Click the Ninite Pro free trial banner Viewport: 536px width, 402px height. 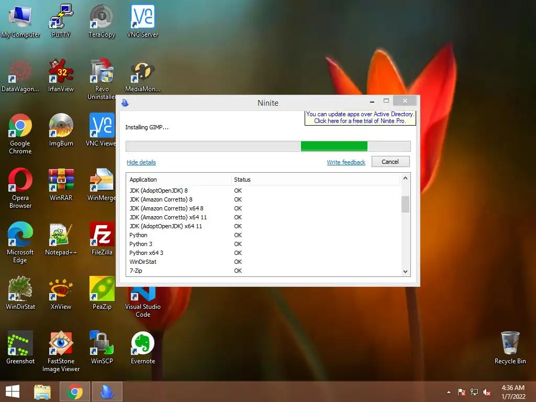360,118
